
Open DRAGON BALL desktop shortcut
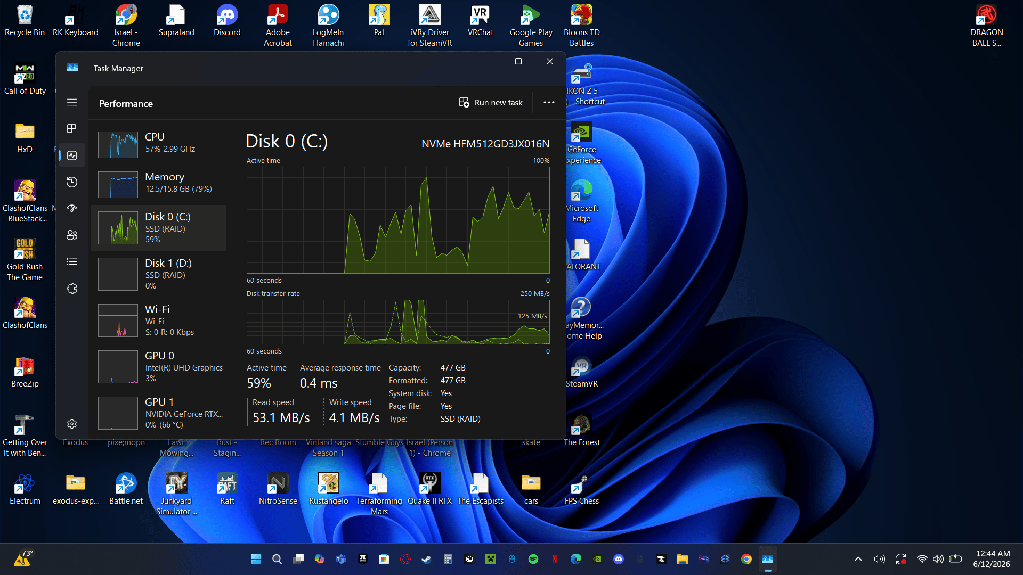[987, 26]
